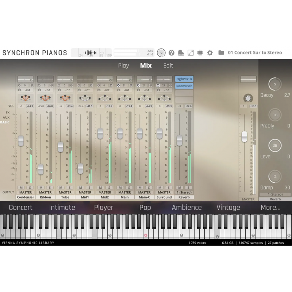
Task: Open the RoomRvrb effect slot on the Reverb channel
Action: pos(184,86)
